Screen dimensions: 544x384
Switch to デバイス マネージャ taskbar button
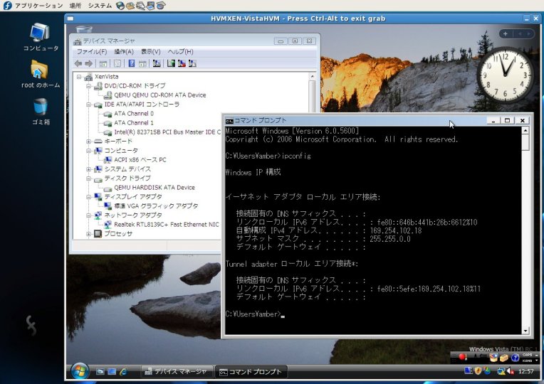click(175, 371)
